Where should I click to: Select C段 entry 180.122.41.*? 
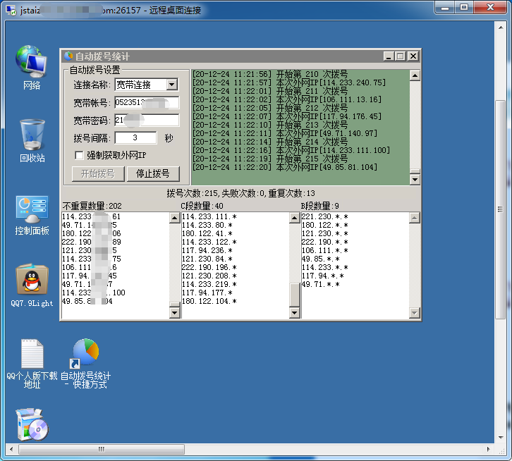coord(207,233)
